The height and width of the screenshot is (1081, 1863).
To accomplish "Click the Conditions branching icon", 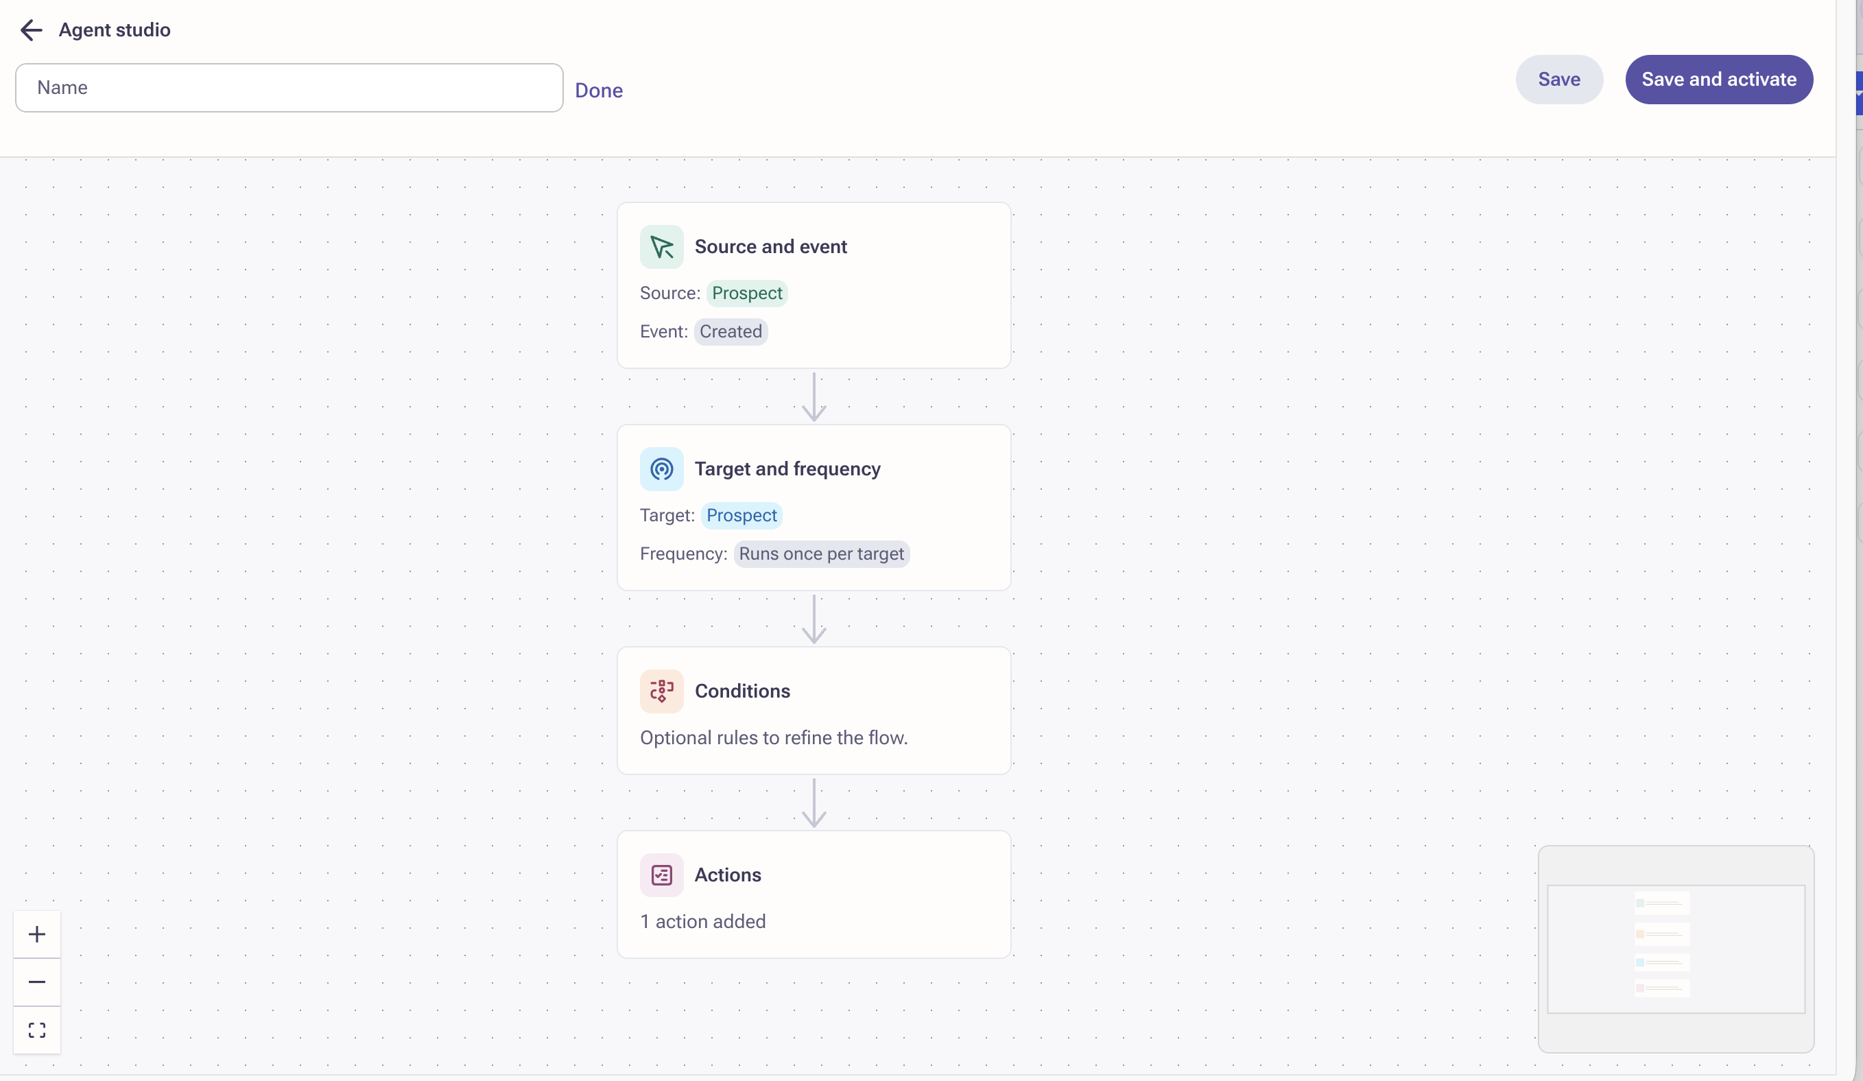I will [x=661, y=691].
